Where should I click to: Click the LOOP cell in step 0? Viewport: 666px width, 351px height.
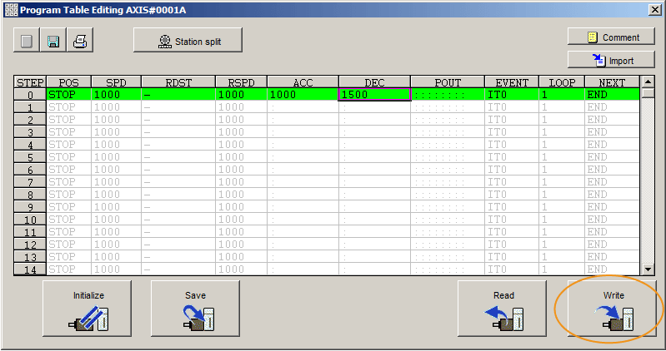[x=561, y=95]
